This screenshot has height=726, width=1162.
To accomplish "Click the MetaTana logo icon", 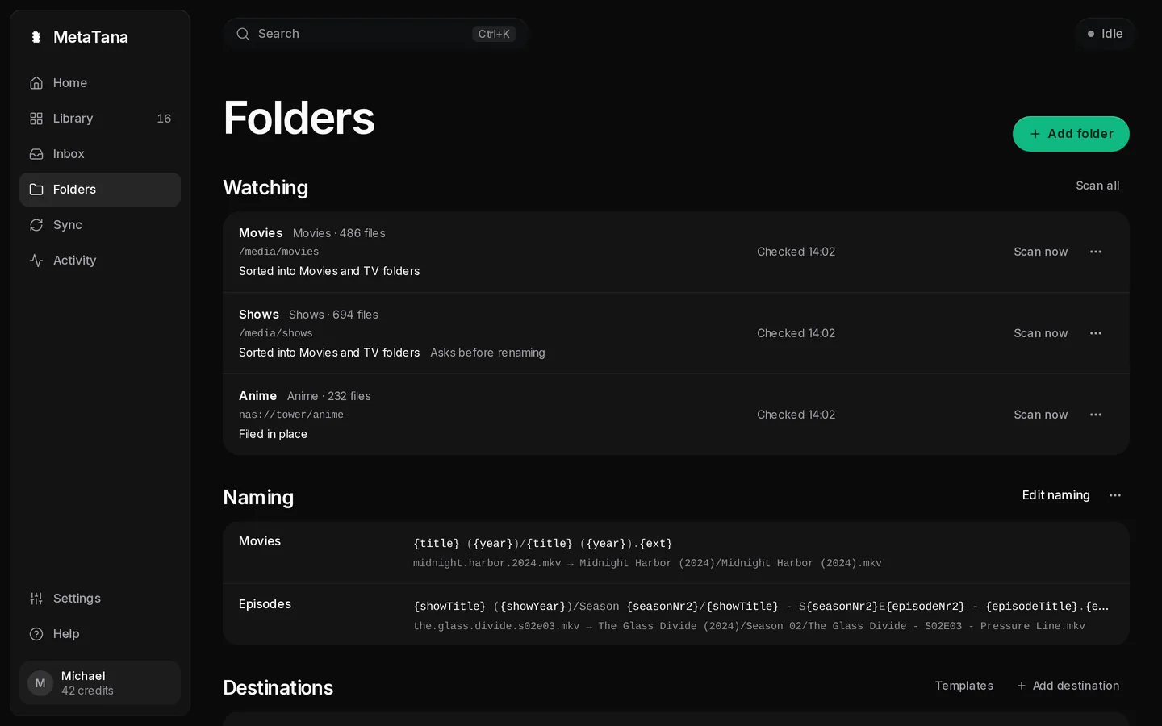I will [36, 37].
